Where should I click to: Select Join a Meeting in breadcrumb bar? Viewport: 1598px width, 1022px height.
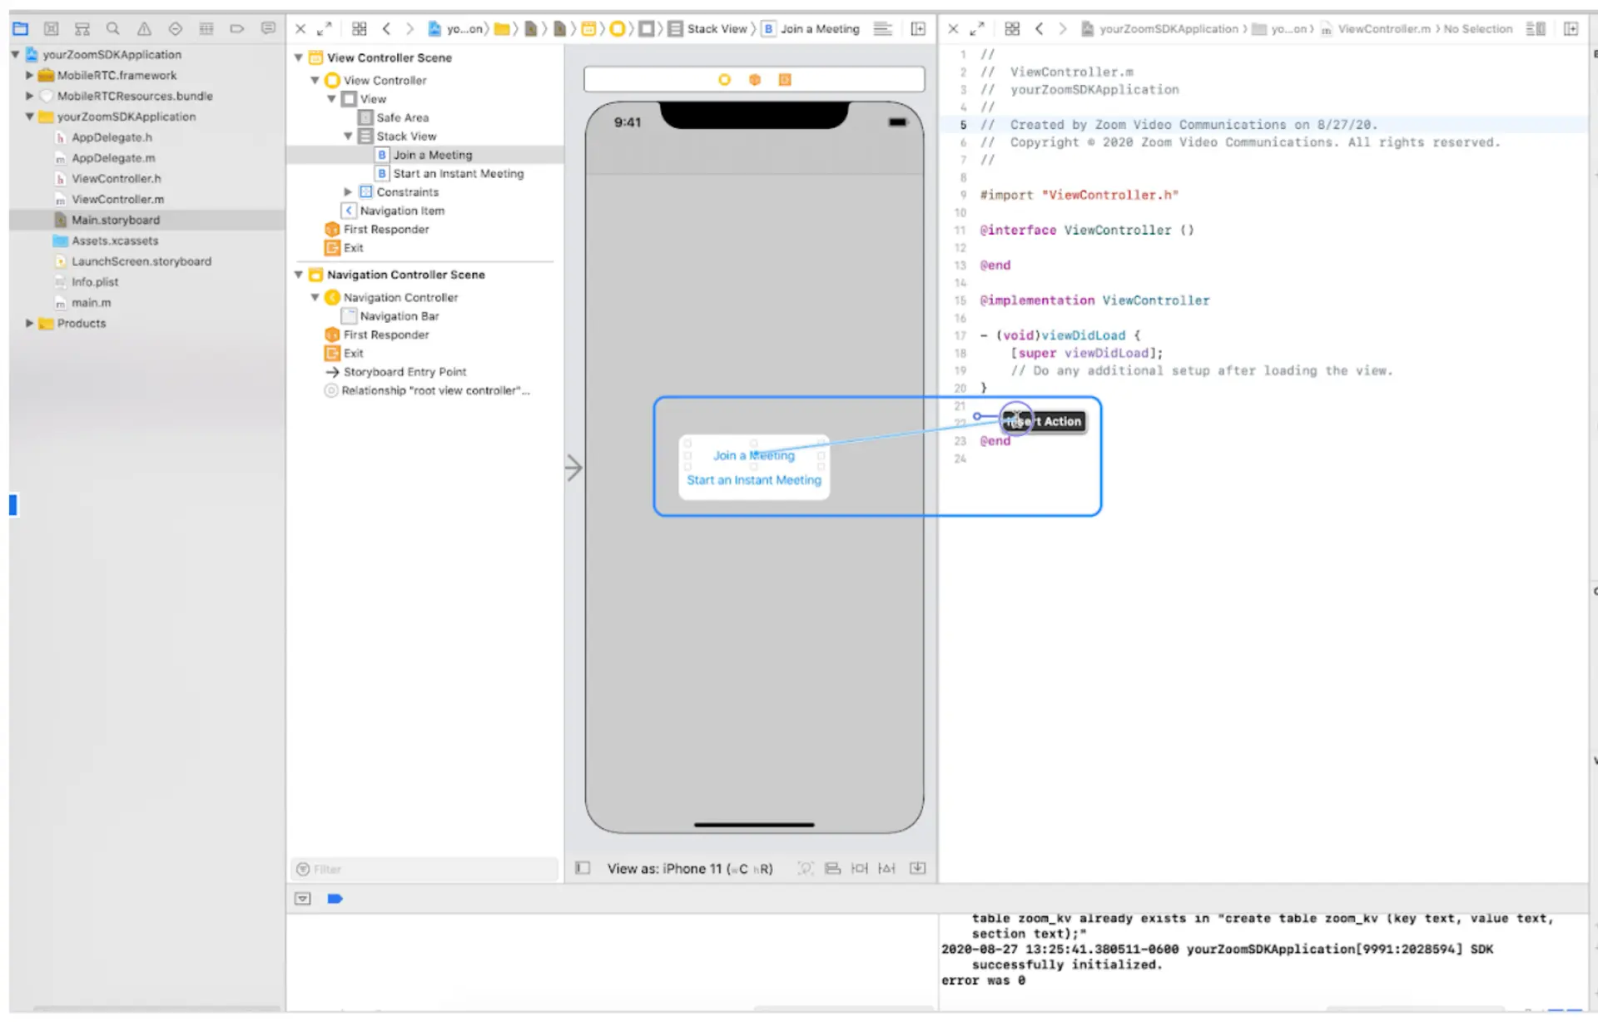[820, 28]
